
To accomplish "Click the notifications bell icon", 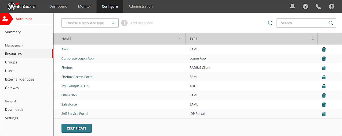I will pos(293,6).
